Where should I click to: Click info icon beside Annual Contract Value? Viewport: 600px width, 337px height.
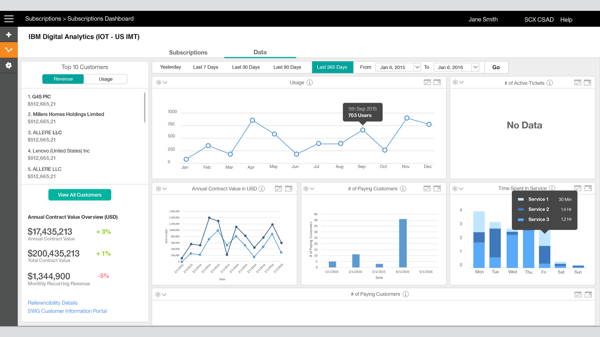coord(262,189)
